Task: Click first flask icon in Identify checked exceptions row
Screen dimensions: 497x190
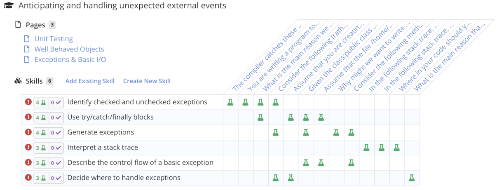Action: [230, 102]
